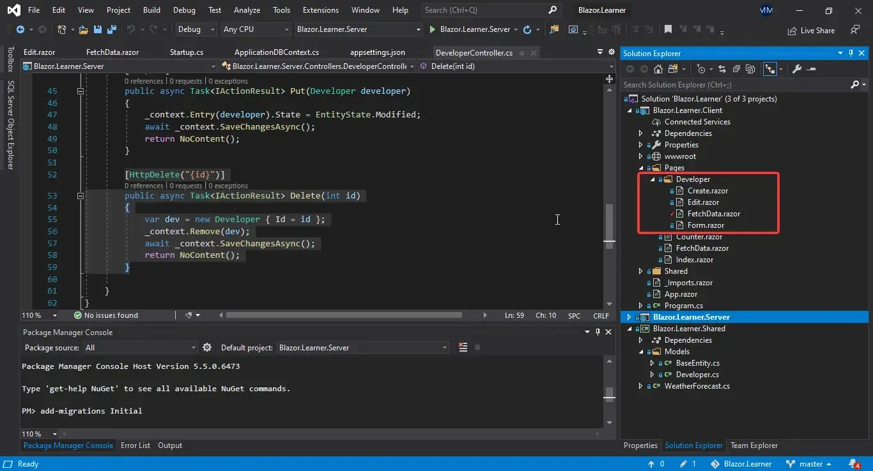Image resolution: width=873 pixels, height=471 pixels.
Task: Open the Package Manager settings gear icon
Action: 207,347
